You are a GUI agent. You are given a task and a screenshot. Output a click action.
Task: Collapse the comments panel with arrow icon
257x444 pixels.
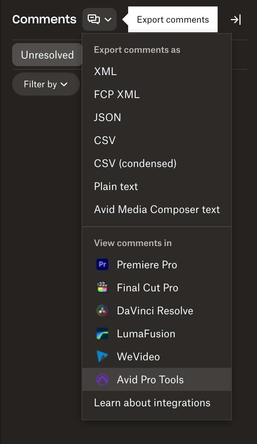236,20
